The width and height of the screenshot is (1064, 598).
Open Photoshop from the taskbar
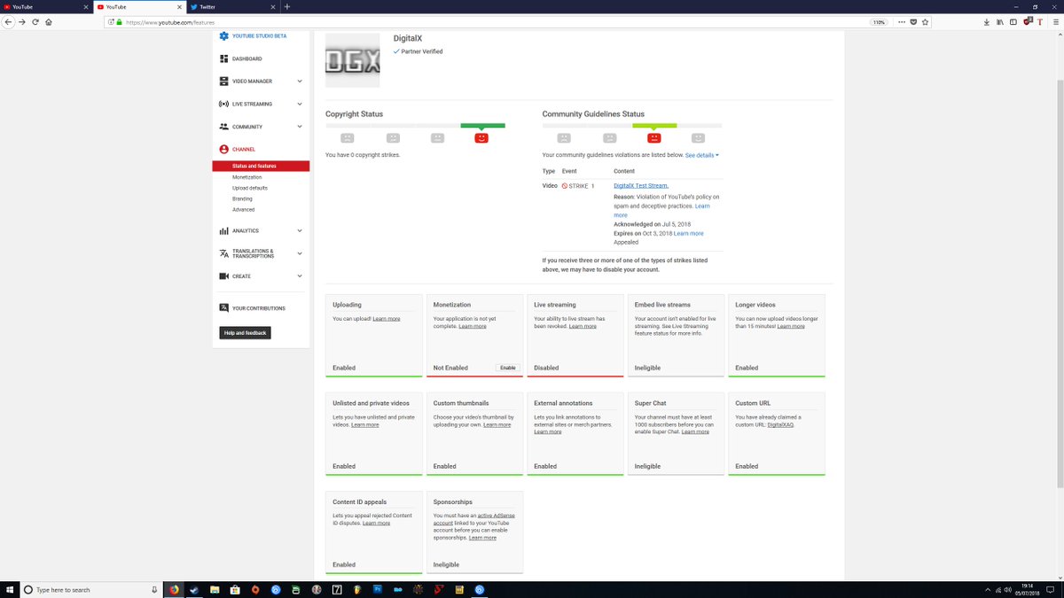pyautogui.click(x=378, y=589)
